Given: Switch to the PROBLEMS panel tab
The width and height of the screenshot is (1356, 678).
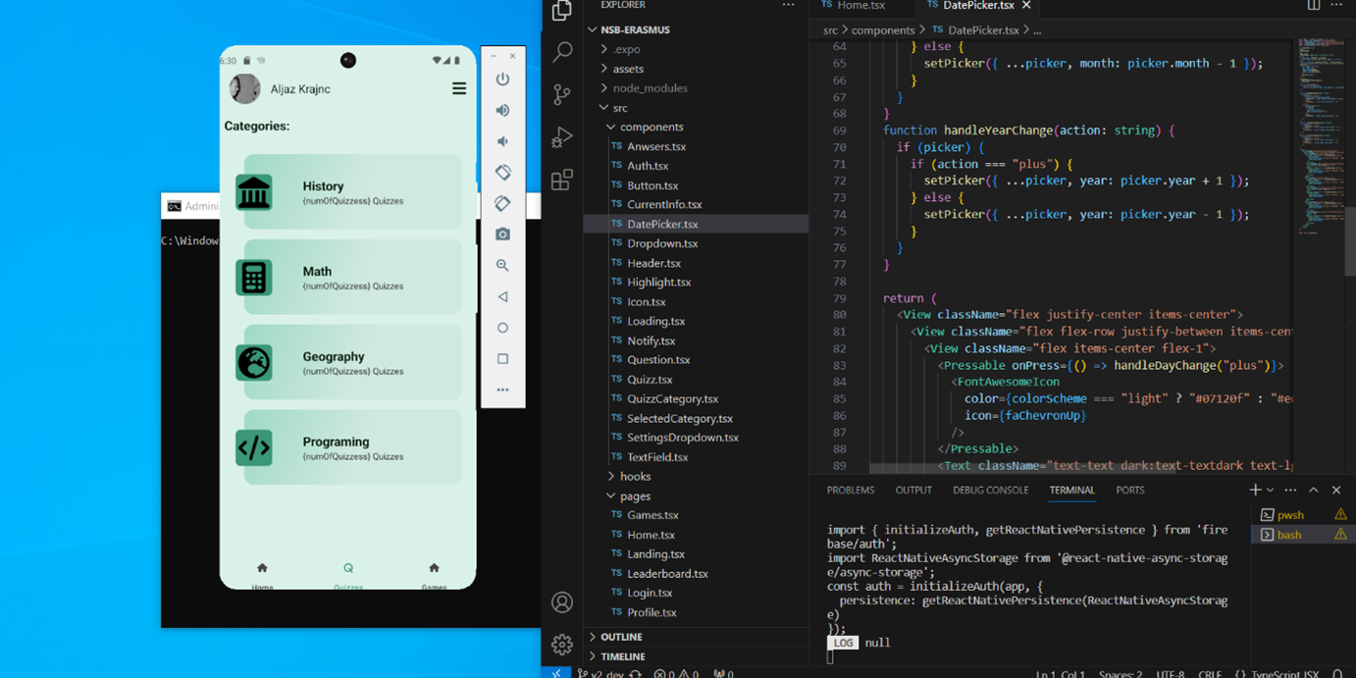Looking at the screenshot, I should point(850,491).
